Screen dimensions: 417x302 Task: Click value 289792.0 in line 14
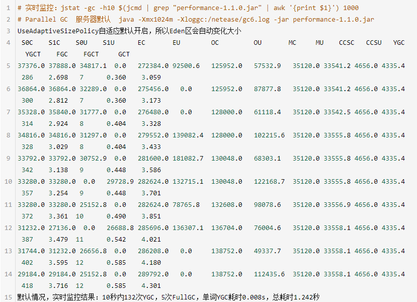coord(153,274)
